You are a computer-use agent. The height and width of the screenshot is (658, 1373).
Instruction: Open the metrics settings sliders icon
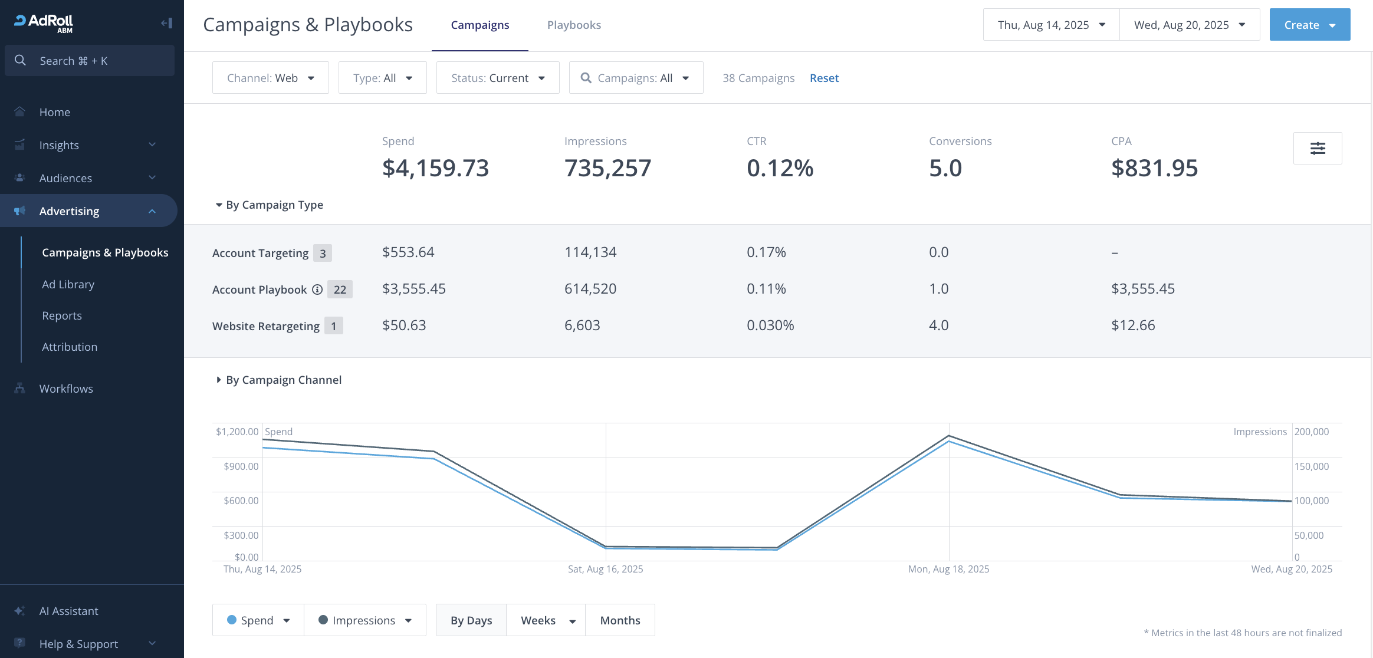click(x=1318, y=148)
